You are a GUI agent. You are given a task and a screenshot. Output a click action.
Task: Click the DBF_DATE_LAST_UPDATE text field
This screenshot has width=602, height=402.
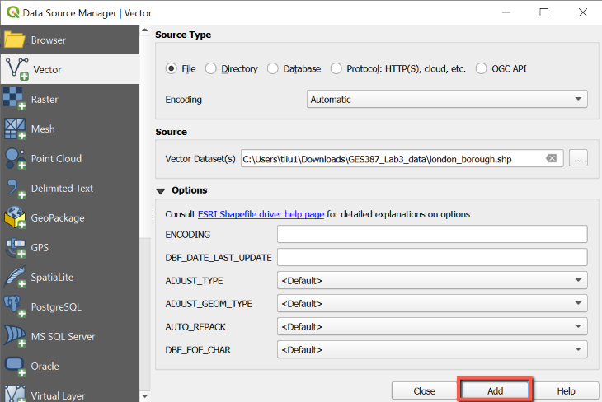coord(432,257)
